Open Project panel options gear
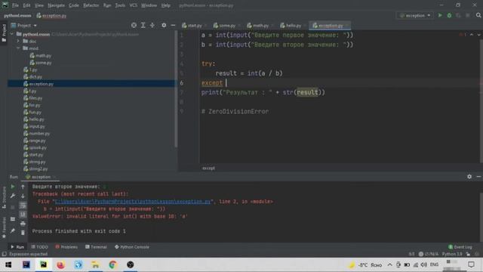 click(x=164, y=25)
